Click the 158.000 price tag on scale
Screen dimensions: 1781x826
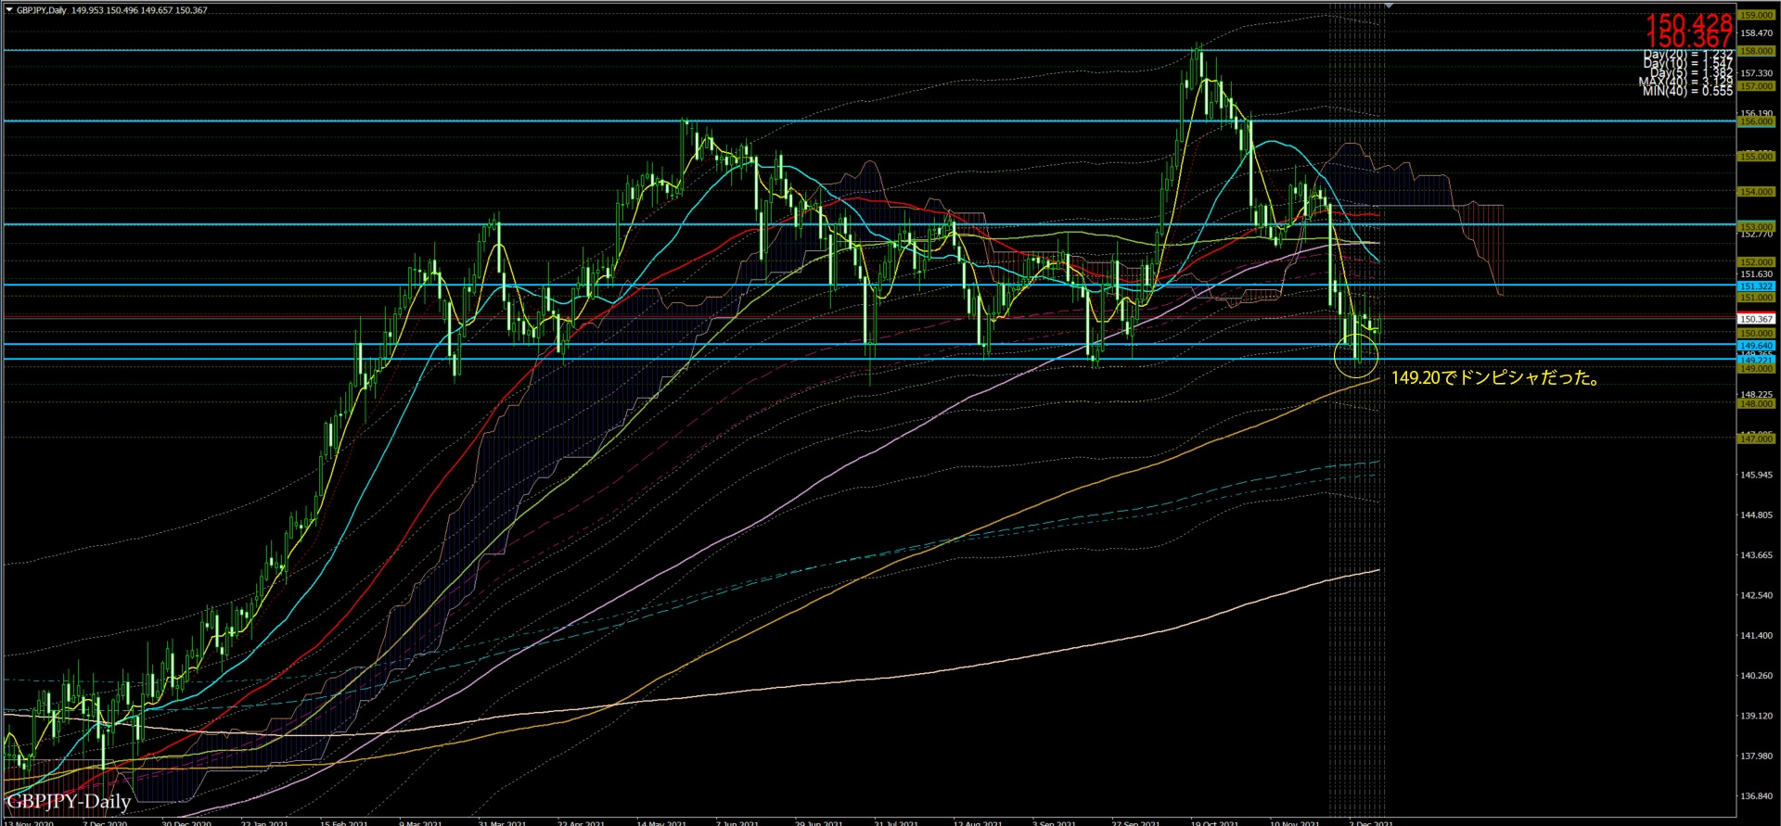tap(1755, 51)
